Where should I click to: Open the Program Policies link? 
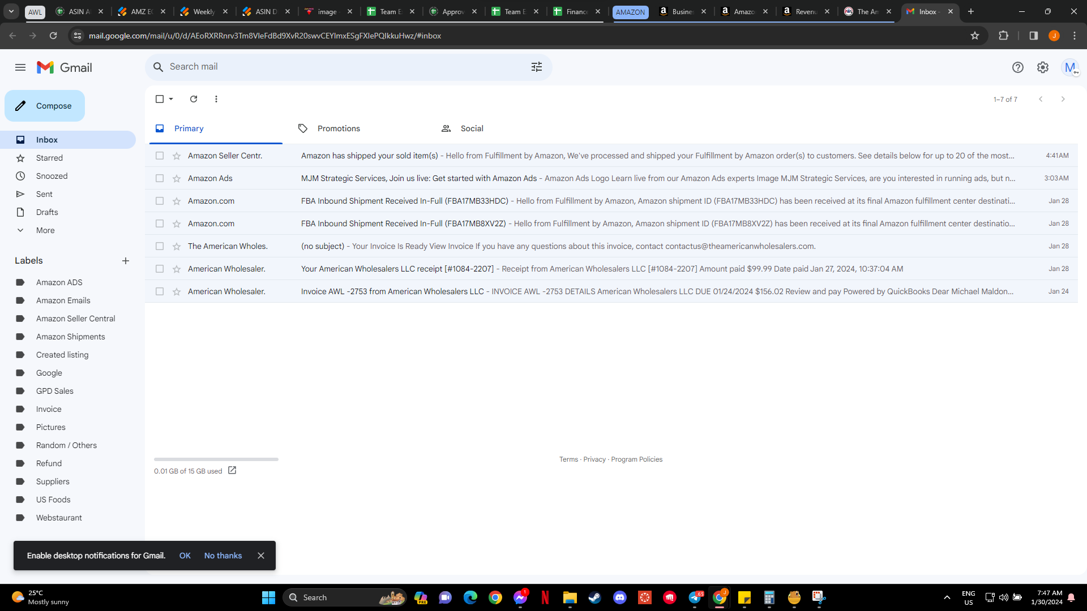pyautogui.click(x=636, y=459)
